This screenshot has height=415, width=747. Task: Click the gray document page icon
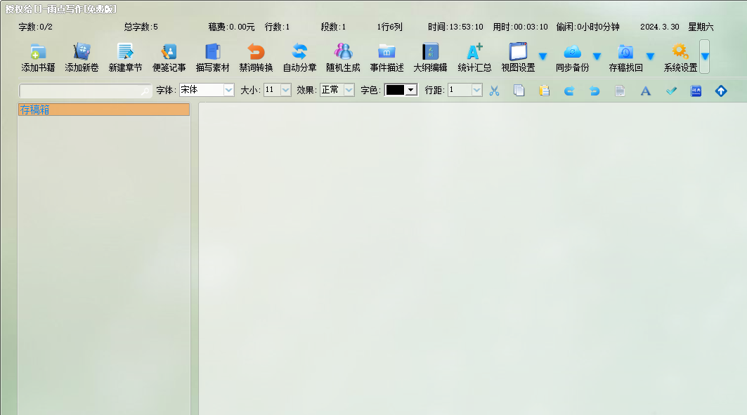(620, 91)
